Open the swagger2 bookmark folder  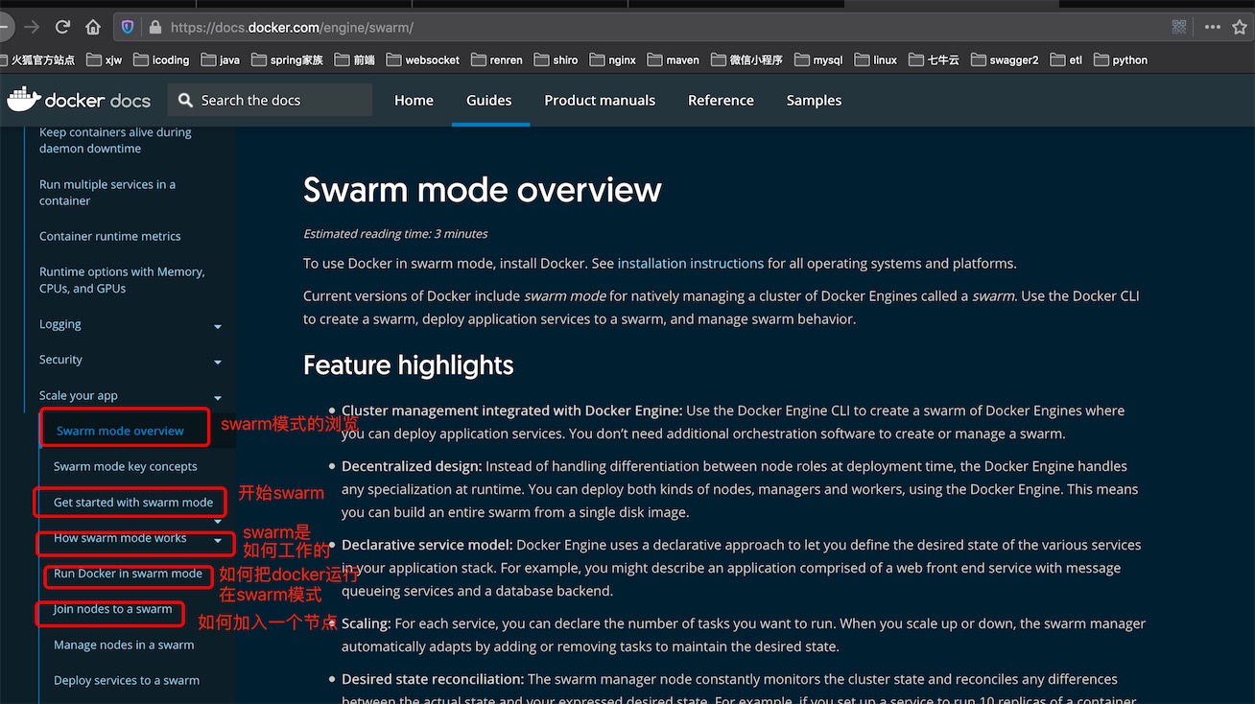click(1005, 59)
